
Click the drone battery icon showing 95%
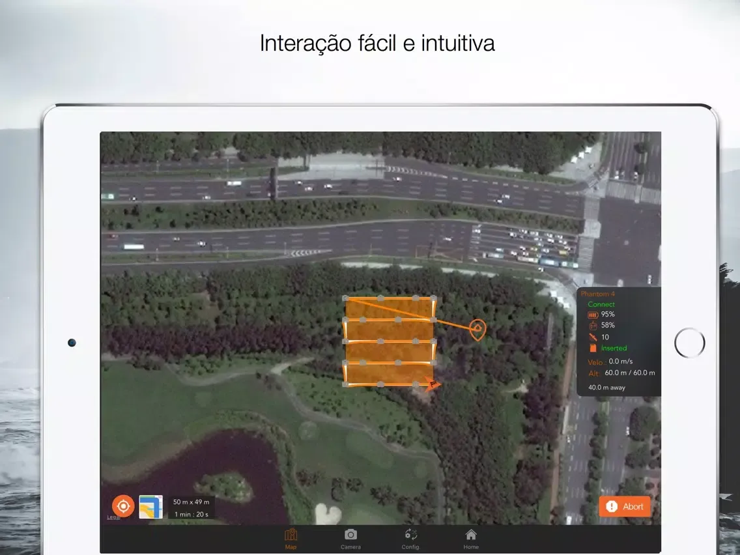pyautogui.click(x=592, y=315)
